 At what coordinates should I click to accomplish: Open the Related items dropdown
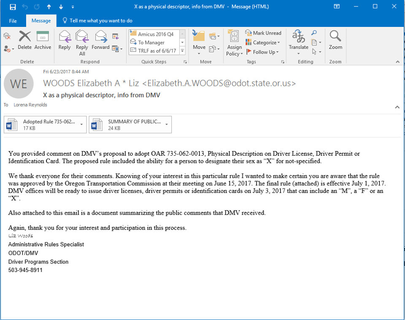[x=316, y=42]
